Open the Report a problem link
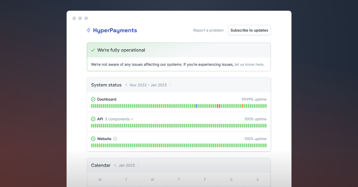Screen dimensions: 358x187 point(208,30)
